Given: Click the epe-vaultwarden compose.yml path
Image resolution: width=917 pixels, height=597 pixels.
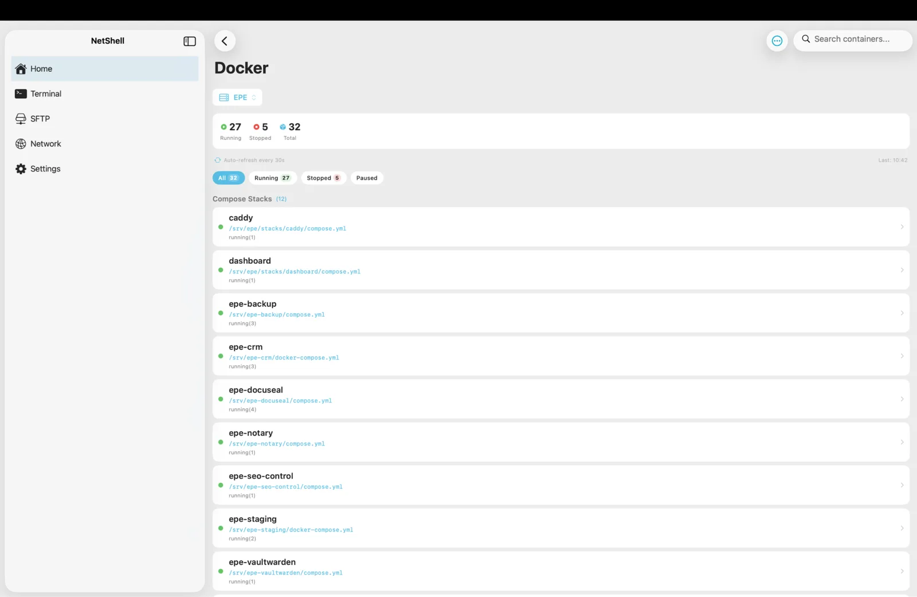Looking at the screenshot, I should (x=286, y=573).
